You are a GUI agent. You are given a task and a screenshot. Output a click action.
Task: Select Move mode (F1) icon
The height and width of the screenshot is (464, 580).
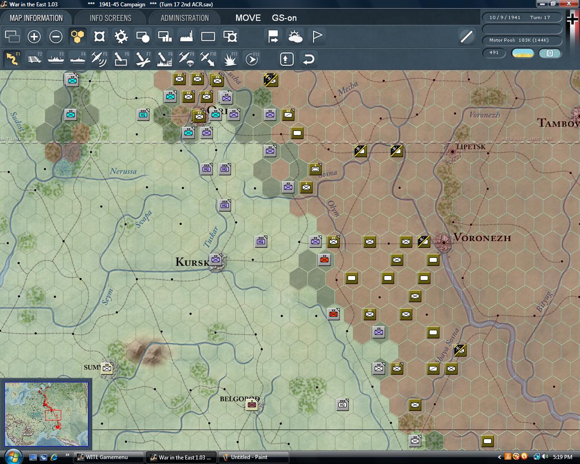(12, 59)
